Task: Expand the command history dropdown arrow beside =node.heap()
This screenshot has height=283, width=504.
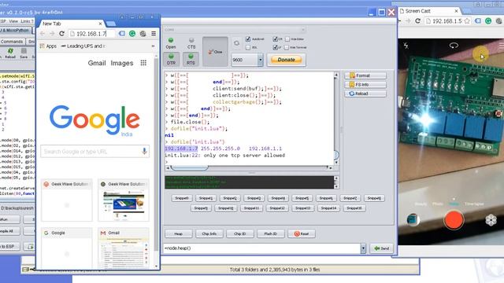Action: click(x=363, y=248)
